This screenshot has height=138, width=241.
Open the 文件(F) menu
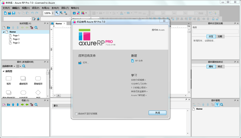tap(6, 8)
